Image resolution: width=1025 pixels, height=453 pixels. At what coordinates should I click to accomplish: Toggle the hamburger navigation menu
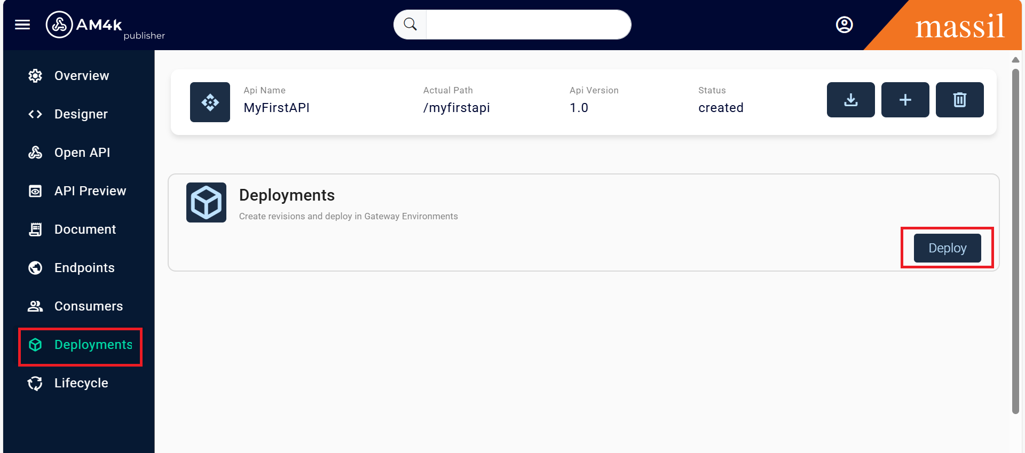(x=22, y=25)
